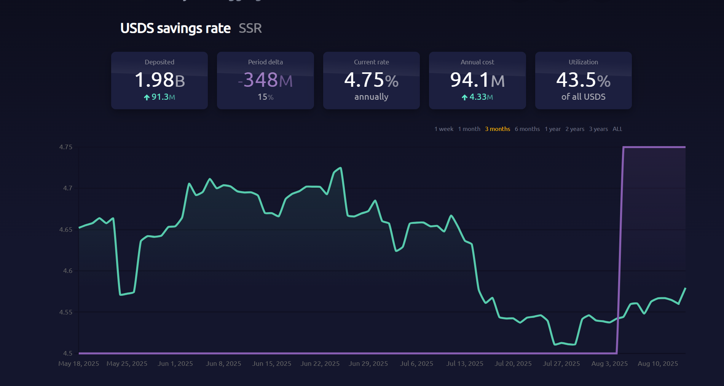Click the active 3 months range
This screenshot has height=386, width=724.
pos(497,129)
